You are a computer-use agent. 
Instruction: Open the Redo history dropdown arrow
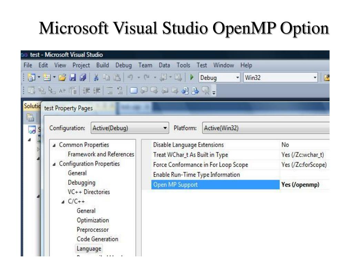click(155, 78)
